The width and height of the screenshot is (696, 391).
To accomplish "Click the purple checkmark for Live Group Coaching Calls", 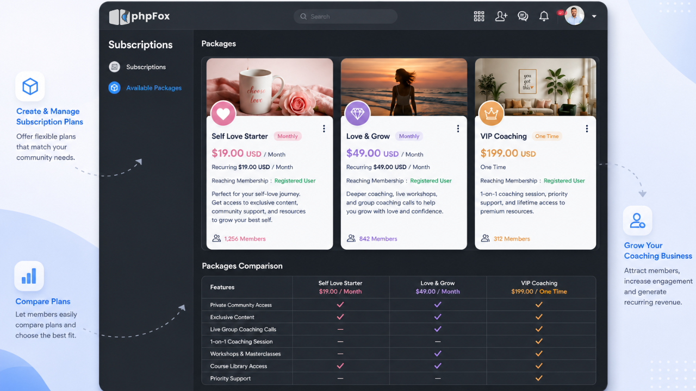I will [x=438, y=329].
